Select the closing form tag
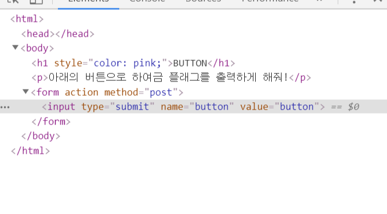 (51, 122)
